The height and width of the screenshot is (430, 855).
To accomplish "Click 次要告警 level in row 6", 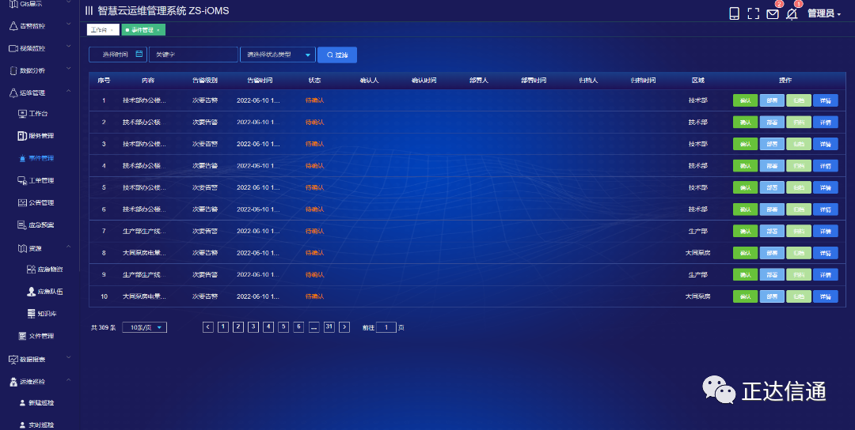I will 205,209.
